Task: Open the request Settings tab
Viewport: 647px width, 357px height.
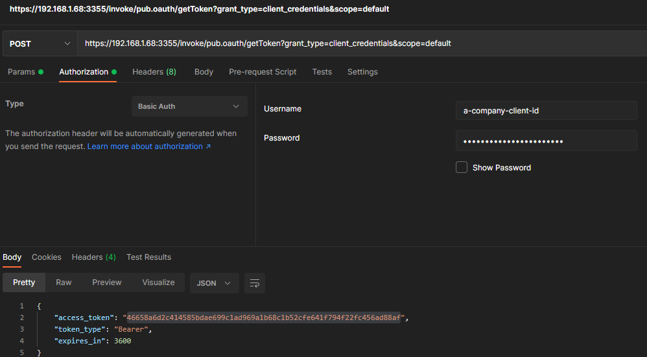Action: pyautogui.click(x=362, y=72)
